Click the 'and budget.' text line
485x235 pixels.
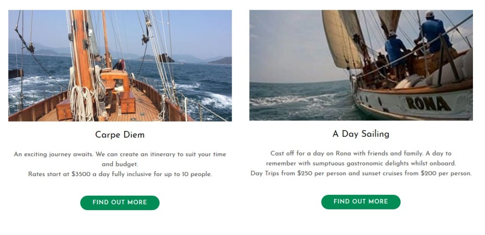(120, 164)
